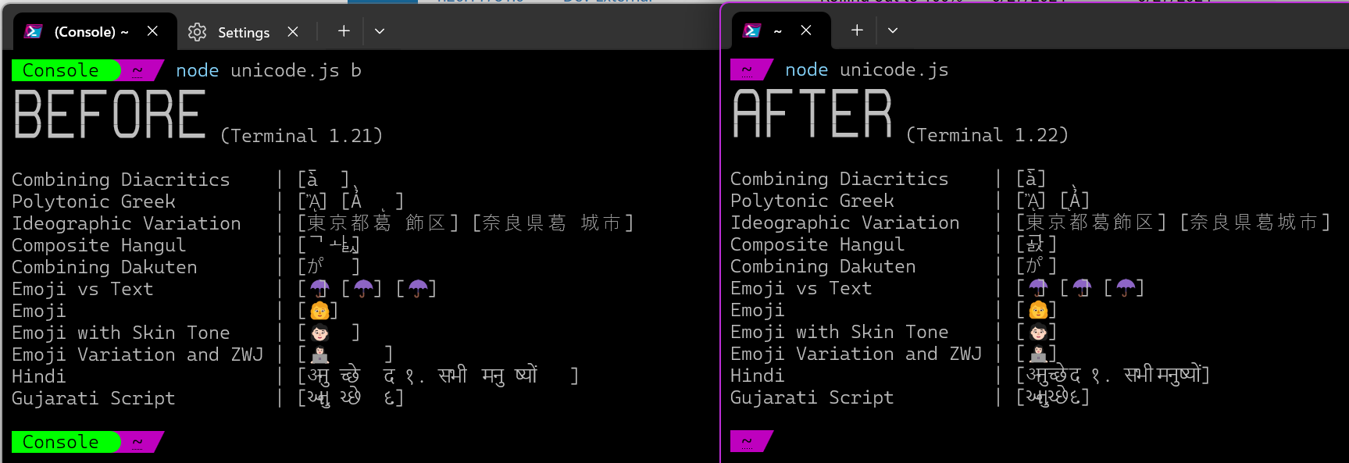
Task: Click '(Terminal 1.21)' label
Action: coord(302,136)
